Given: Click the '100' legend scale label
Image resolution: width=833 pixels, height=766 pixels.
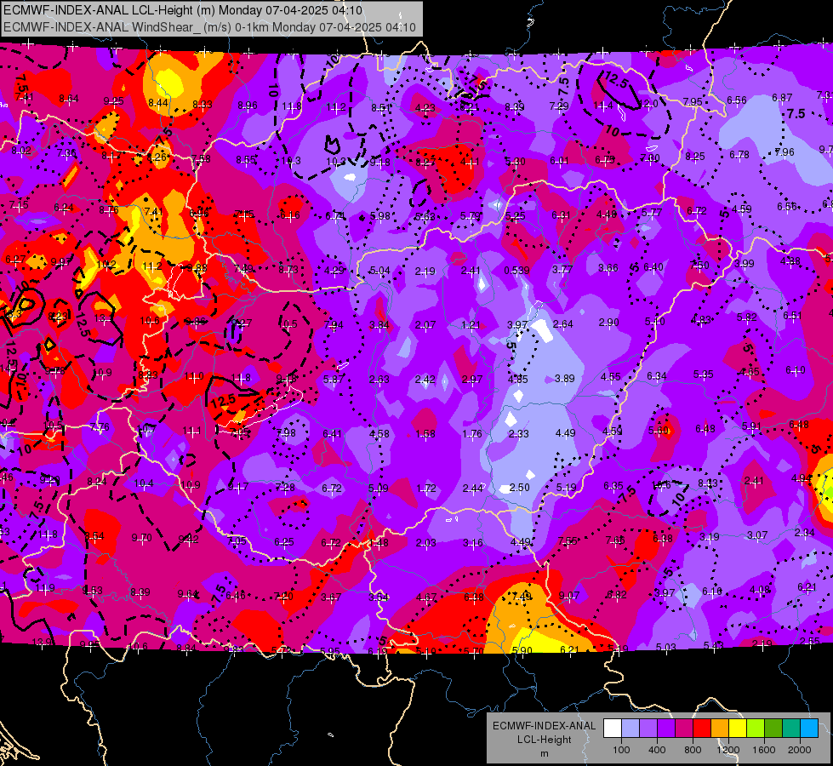Looking at the screenshot, I should (621, 750).
